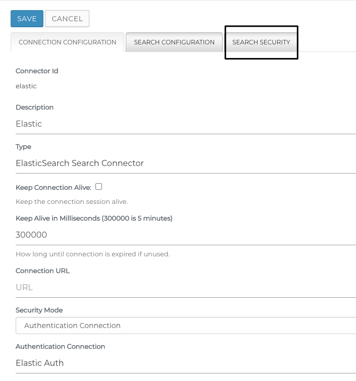Click the Keep Alive in Milliseconds label

(x=94, y=219)
